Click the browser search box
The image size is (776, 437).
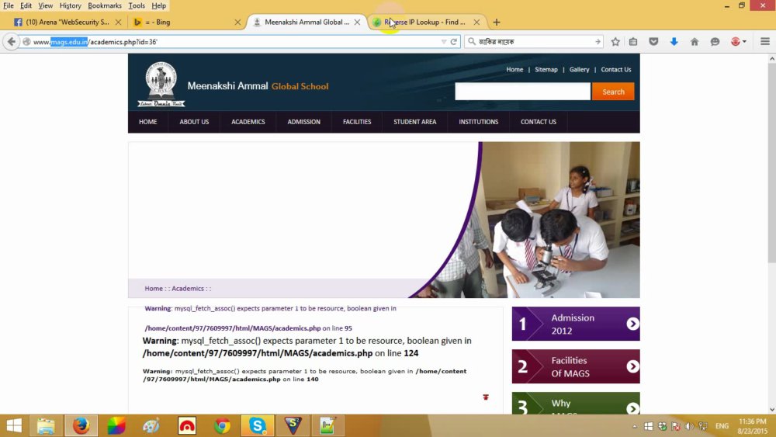tap(535, 42)
